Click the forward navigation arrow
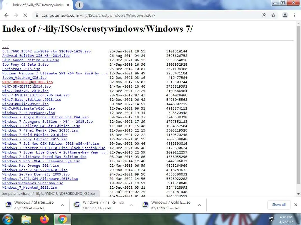 coord(16,15)
